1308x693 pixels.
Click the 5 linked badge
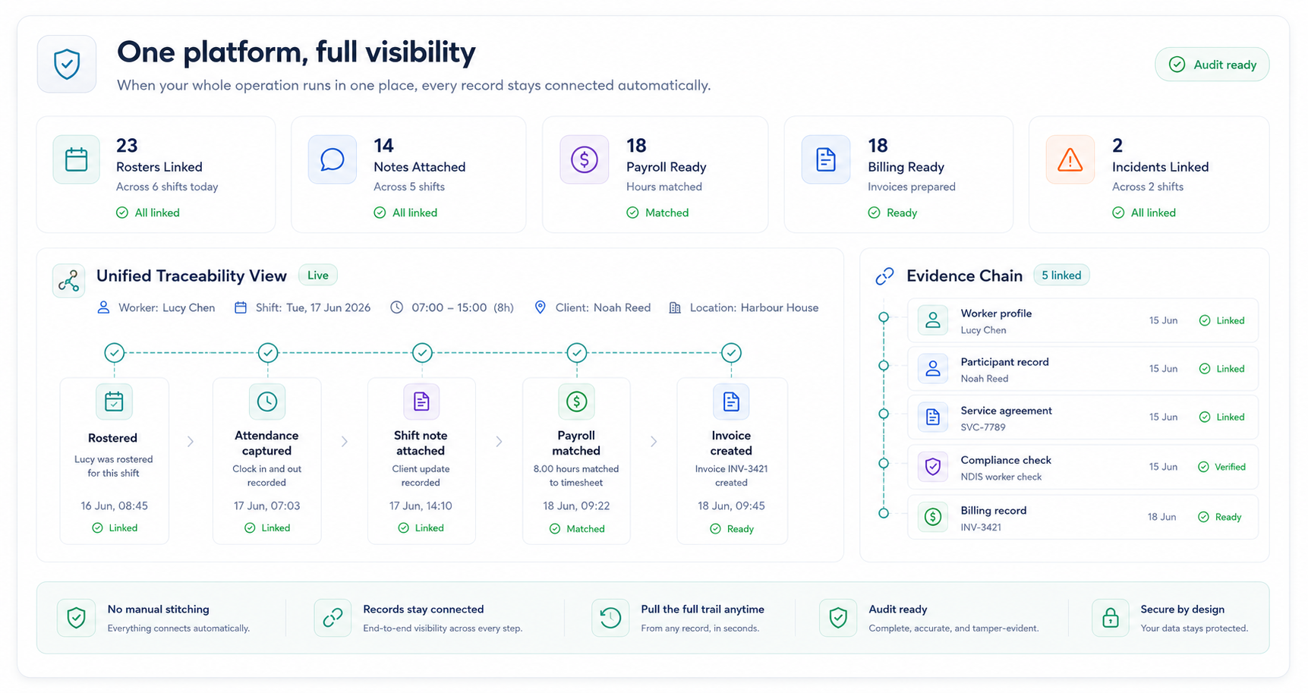[1061, 276]
